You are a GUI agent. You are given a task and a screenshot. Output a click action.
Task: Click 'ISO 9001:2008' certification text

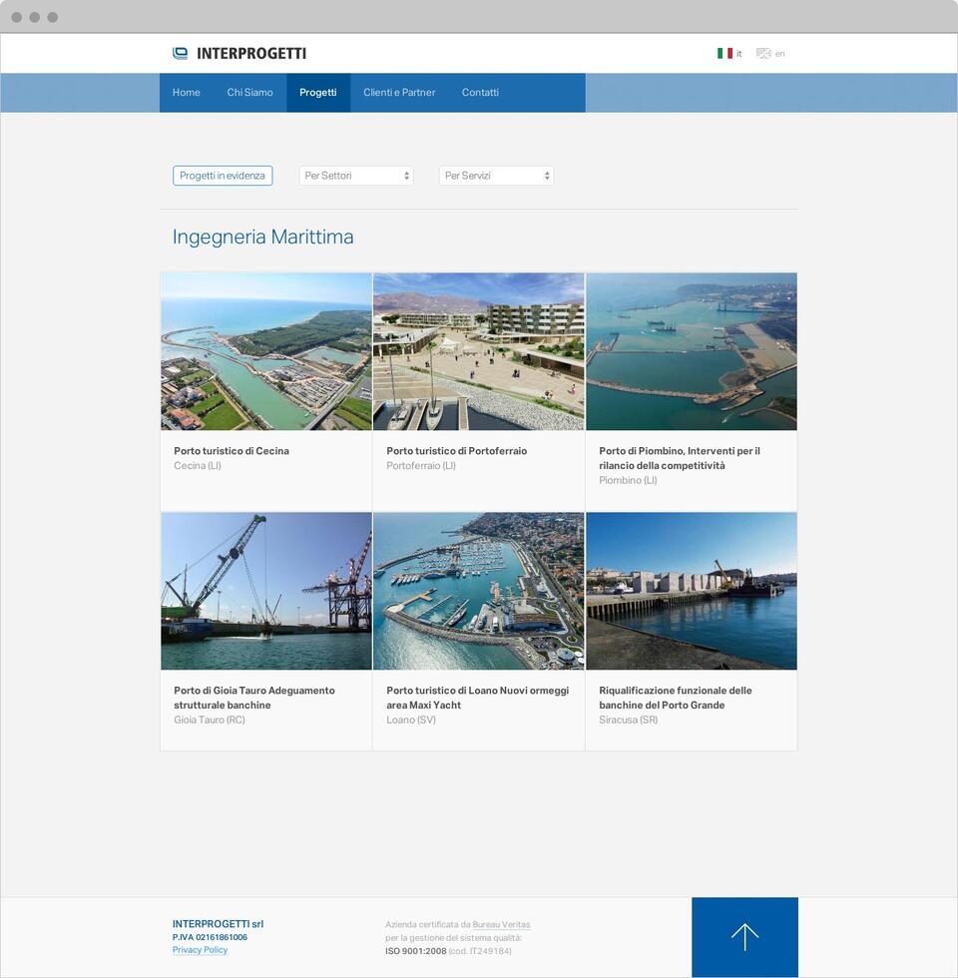point(416,951)
